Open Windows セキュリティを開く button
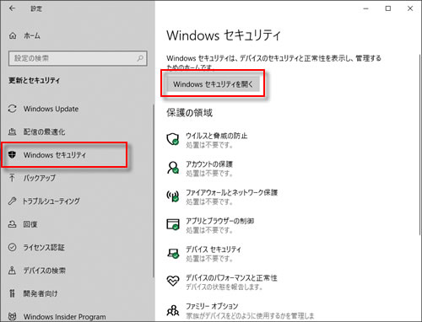Image resolution: width=422 pixels, height=322 pixels. click(x=213, y=84)
